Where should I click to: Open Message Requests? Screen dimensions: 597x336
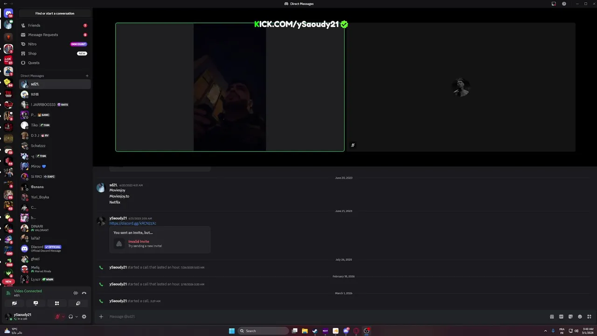55,35
